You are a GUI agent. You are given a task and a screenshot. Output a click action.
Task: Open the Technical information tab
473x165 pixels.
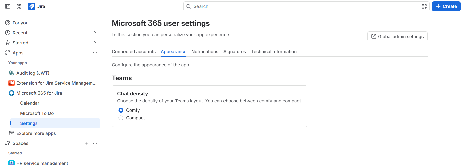[x=274, y=52]
